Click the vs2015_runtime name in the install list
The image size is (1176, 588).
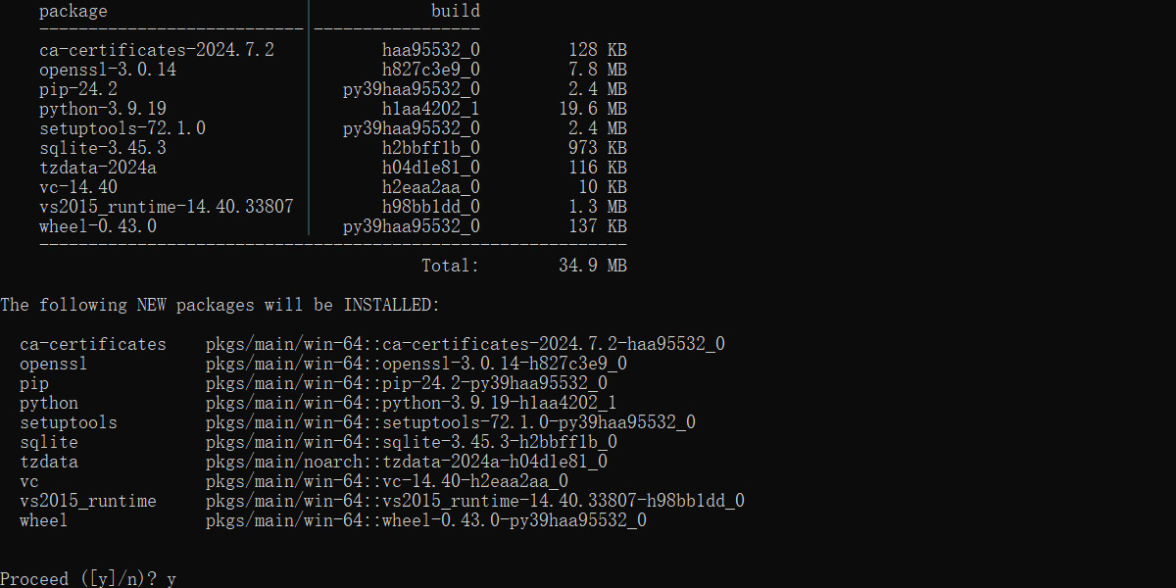click(88, 501)
